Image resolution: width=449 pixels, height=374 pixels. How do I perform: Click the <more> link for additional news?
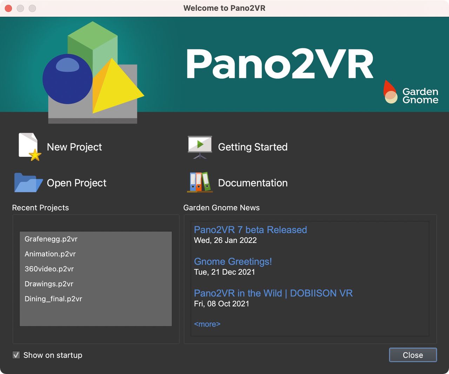tap(207, 324)
